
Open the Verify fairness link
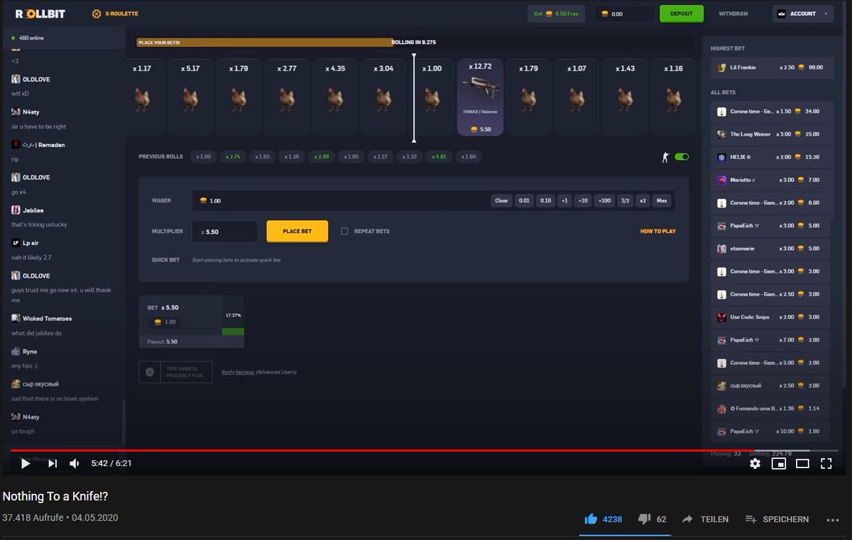coord(237,372)
